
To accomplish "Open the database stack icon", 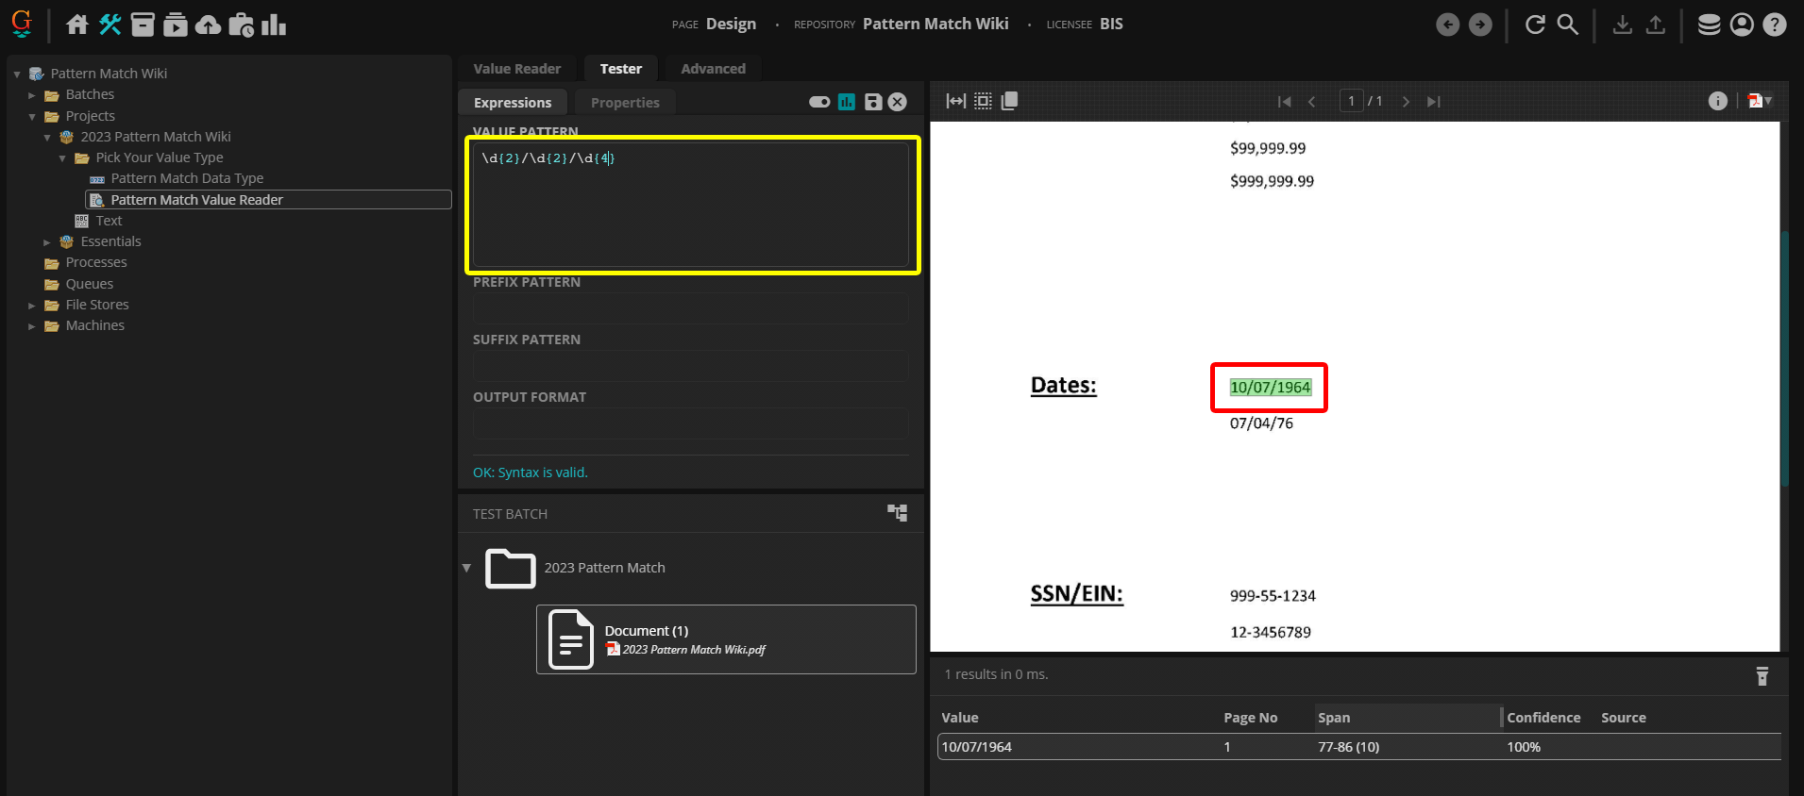I will coord(1710,25).
